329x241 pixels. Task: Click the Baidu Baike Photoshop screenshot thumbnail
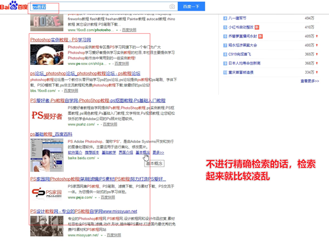pyautogui.click(x=47, y=155)
